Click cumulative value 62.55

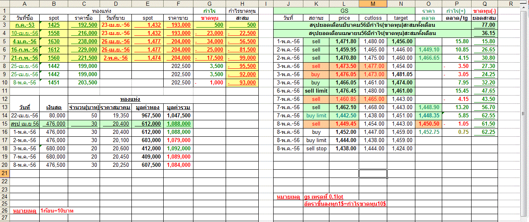[x=484, y=115]
